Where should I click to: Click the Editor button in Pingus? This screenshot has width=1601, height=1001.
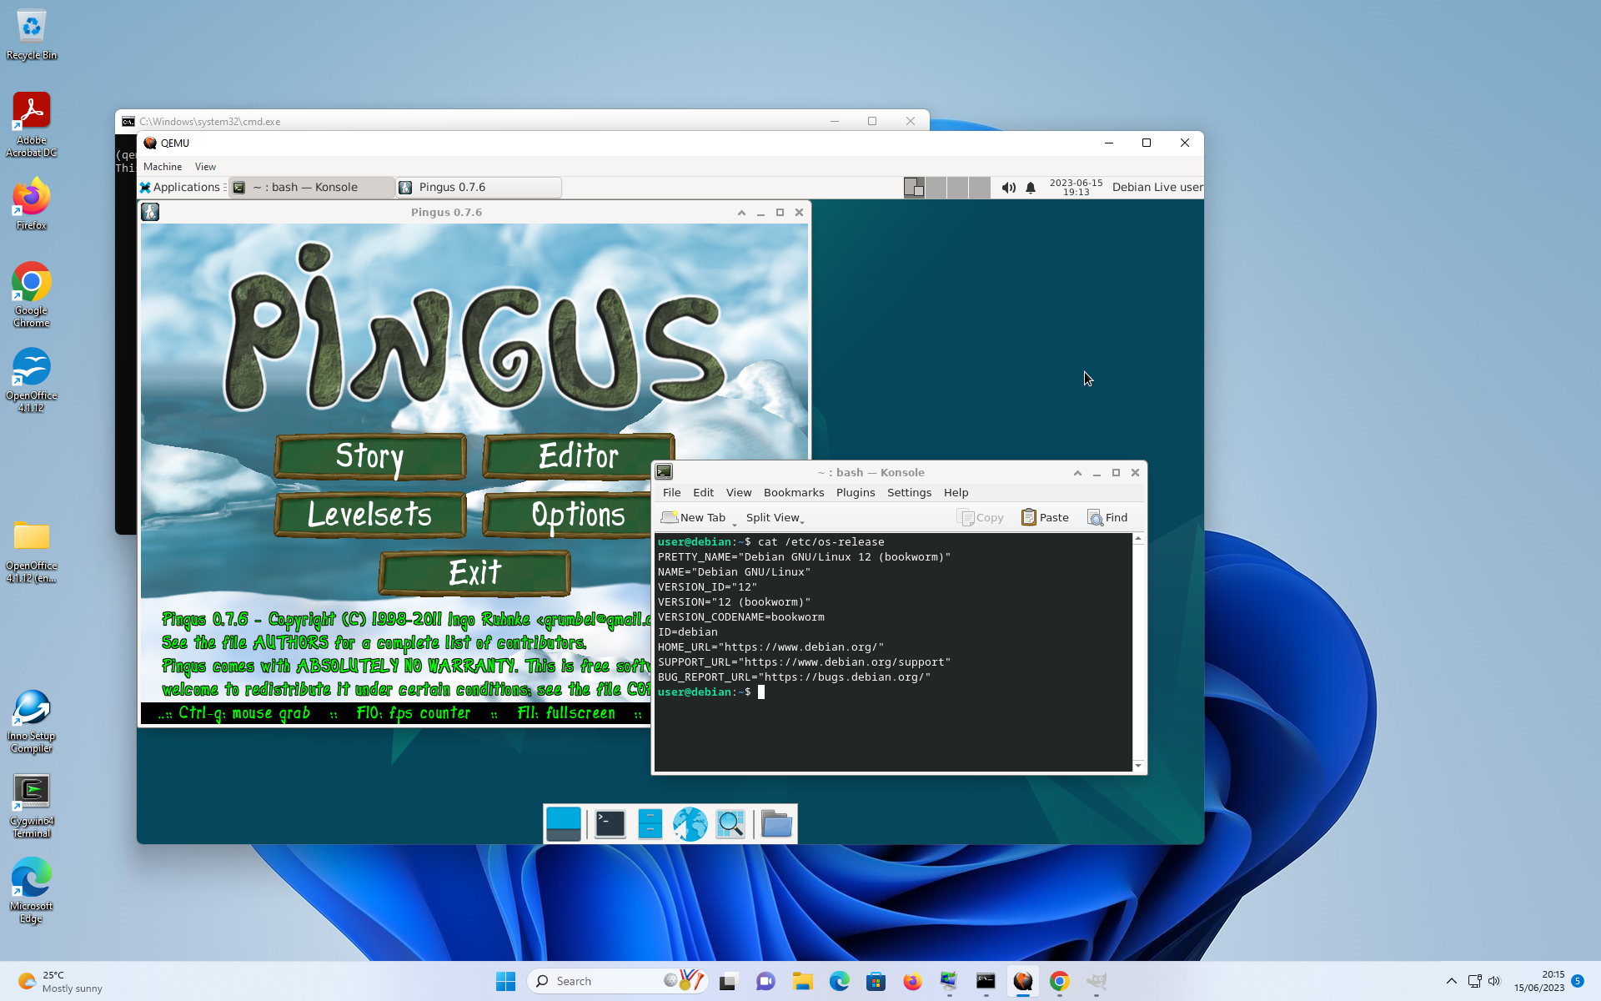coord(578,457)
